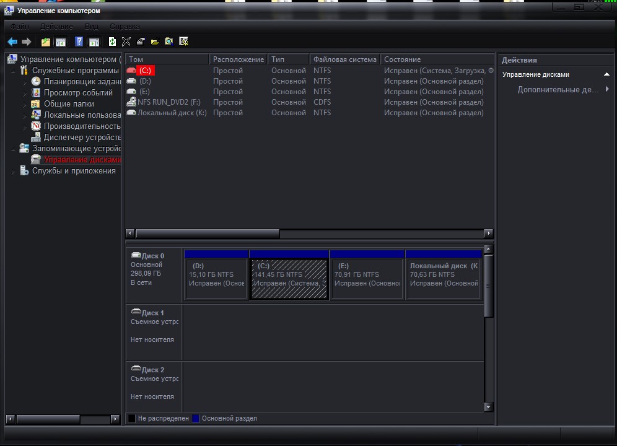Click the Properties icon in toolbar
The image size is (617, 446).
point(141,42)
